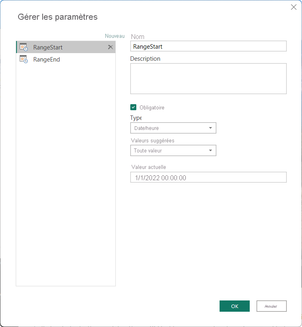Close the Gérer les paramètres dialog
The height and width of the screenshot is (327, 302).
[x=294, y=7]
